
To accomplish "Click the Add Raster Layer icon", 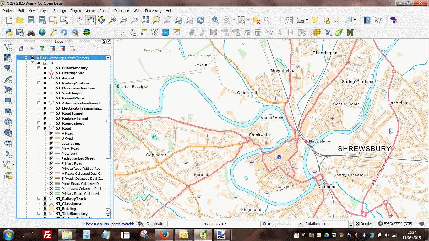I will pos(8,58).
